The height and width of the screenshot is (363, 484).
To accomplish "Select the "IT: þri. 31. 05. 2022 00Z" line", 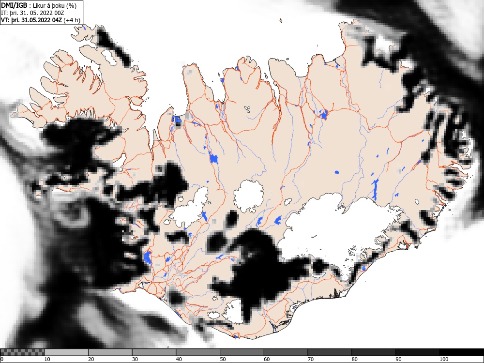I will [33, 13].
